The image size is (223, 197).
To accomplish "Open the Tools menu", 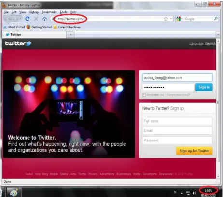I will pos(63,12).
